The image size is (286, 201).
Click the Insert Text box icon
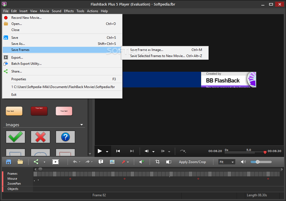(x=101, y=162)
